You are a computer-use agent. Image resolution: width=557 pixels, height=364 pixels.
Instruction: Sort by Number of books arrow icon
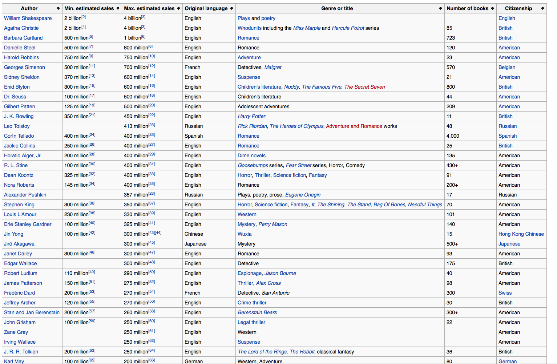(x=492, y=8)
